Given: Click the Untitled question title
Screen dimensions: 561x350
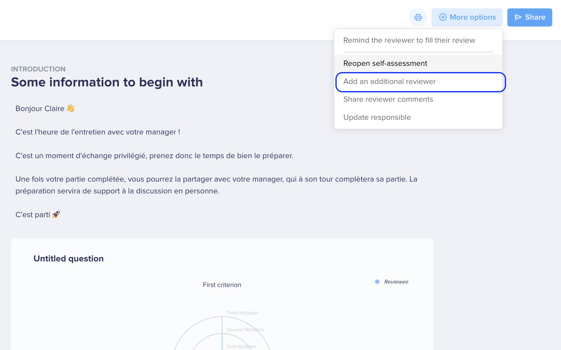Looking at the screenshot, I should pyautogui.click(x=68, y=259).
